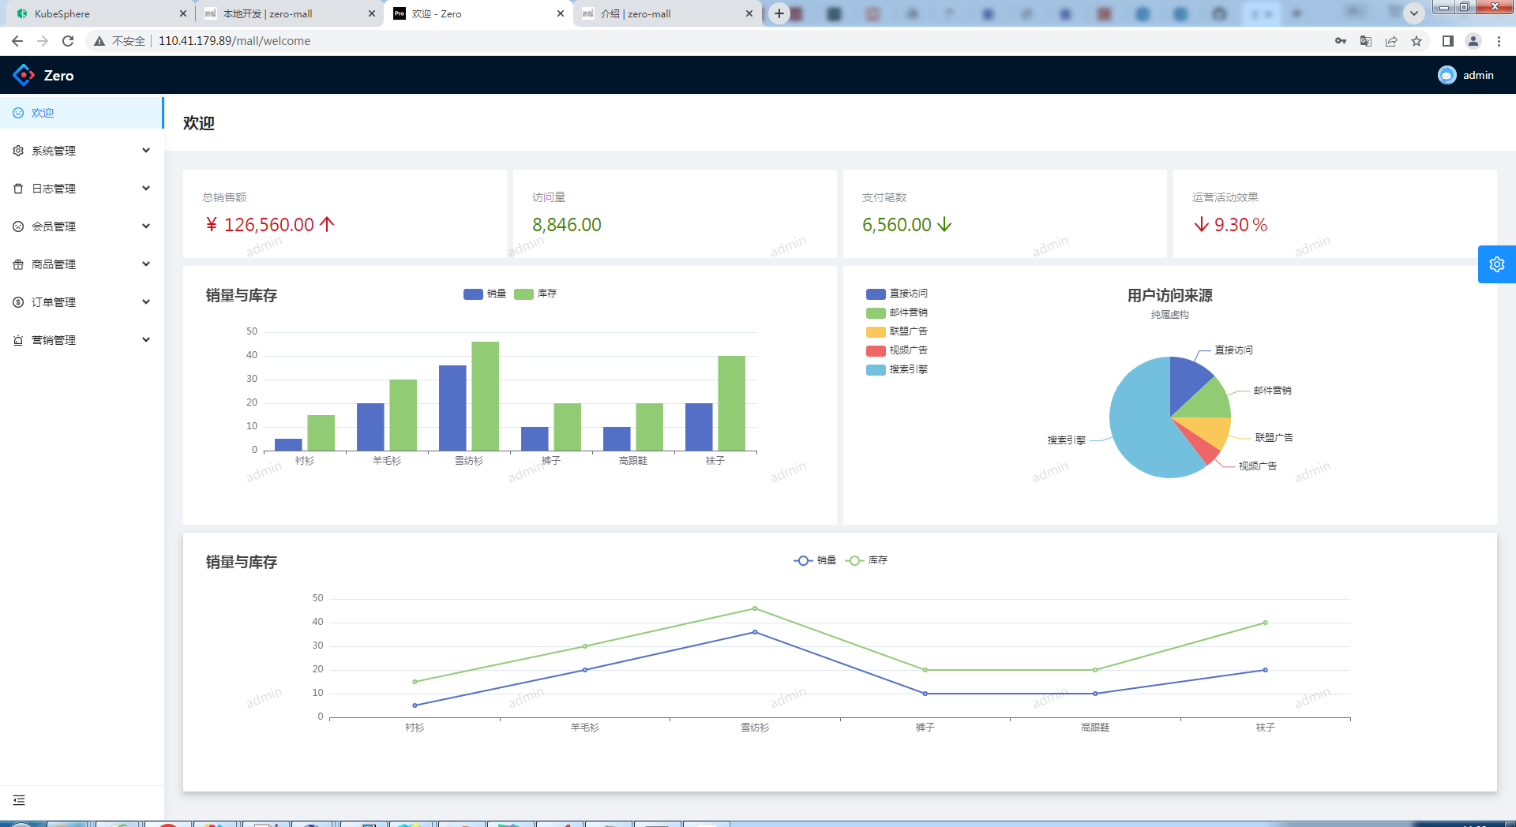The height and width of the screenshot is (827, 1516).
Task: Click the Zero logo icon
Action: point(24,75)
